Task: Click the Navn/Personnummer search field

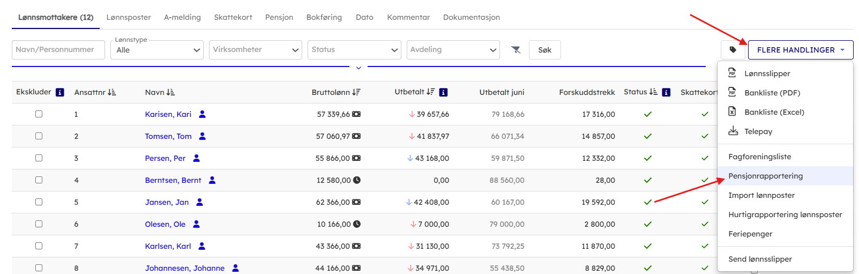Action: [58, 50]
